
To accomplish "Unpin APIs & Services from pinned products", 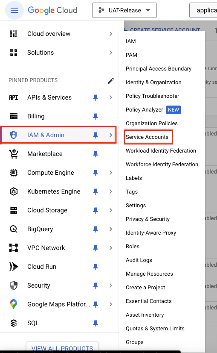I will pos(95,97).
